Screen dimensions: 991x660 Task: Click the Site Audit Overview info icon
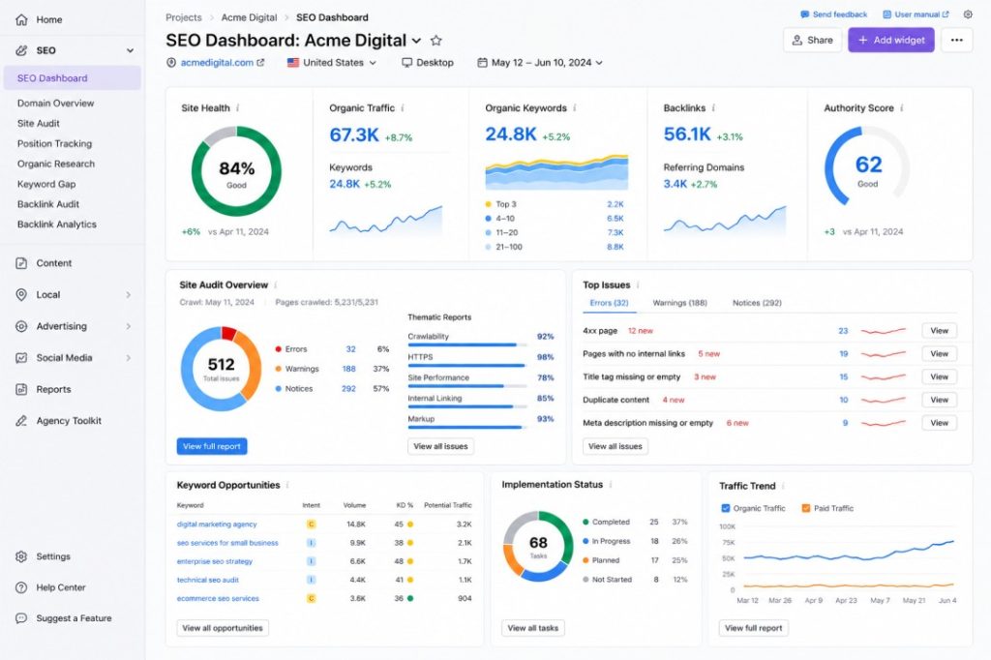(x=276, y=285)
